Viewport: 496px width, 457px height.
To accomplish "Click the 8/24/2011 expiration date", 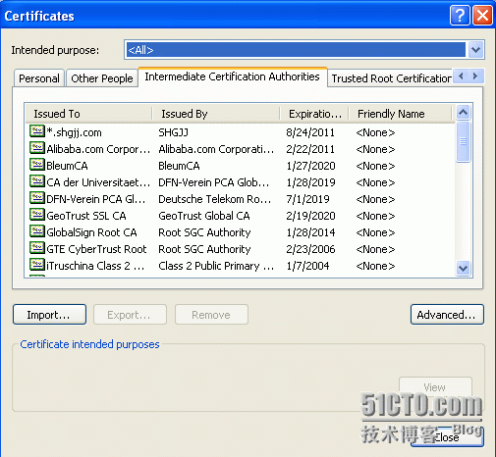I will pos(310,132).
